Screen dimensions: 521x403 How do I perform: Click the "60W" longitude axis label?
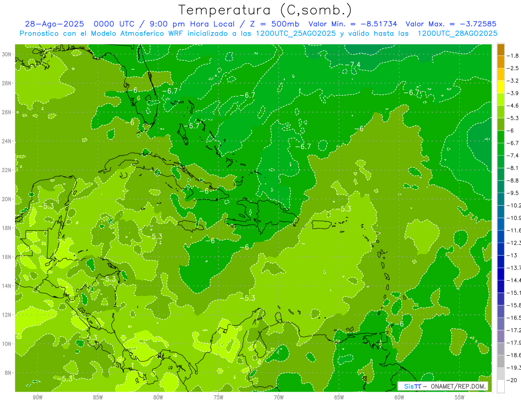(399, 397)
